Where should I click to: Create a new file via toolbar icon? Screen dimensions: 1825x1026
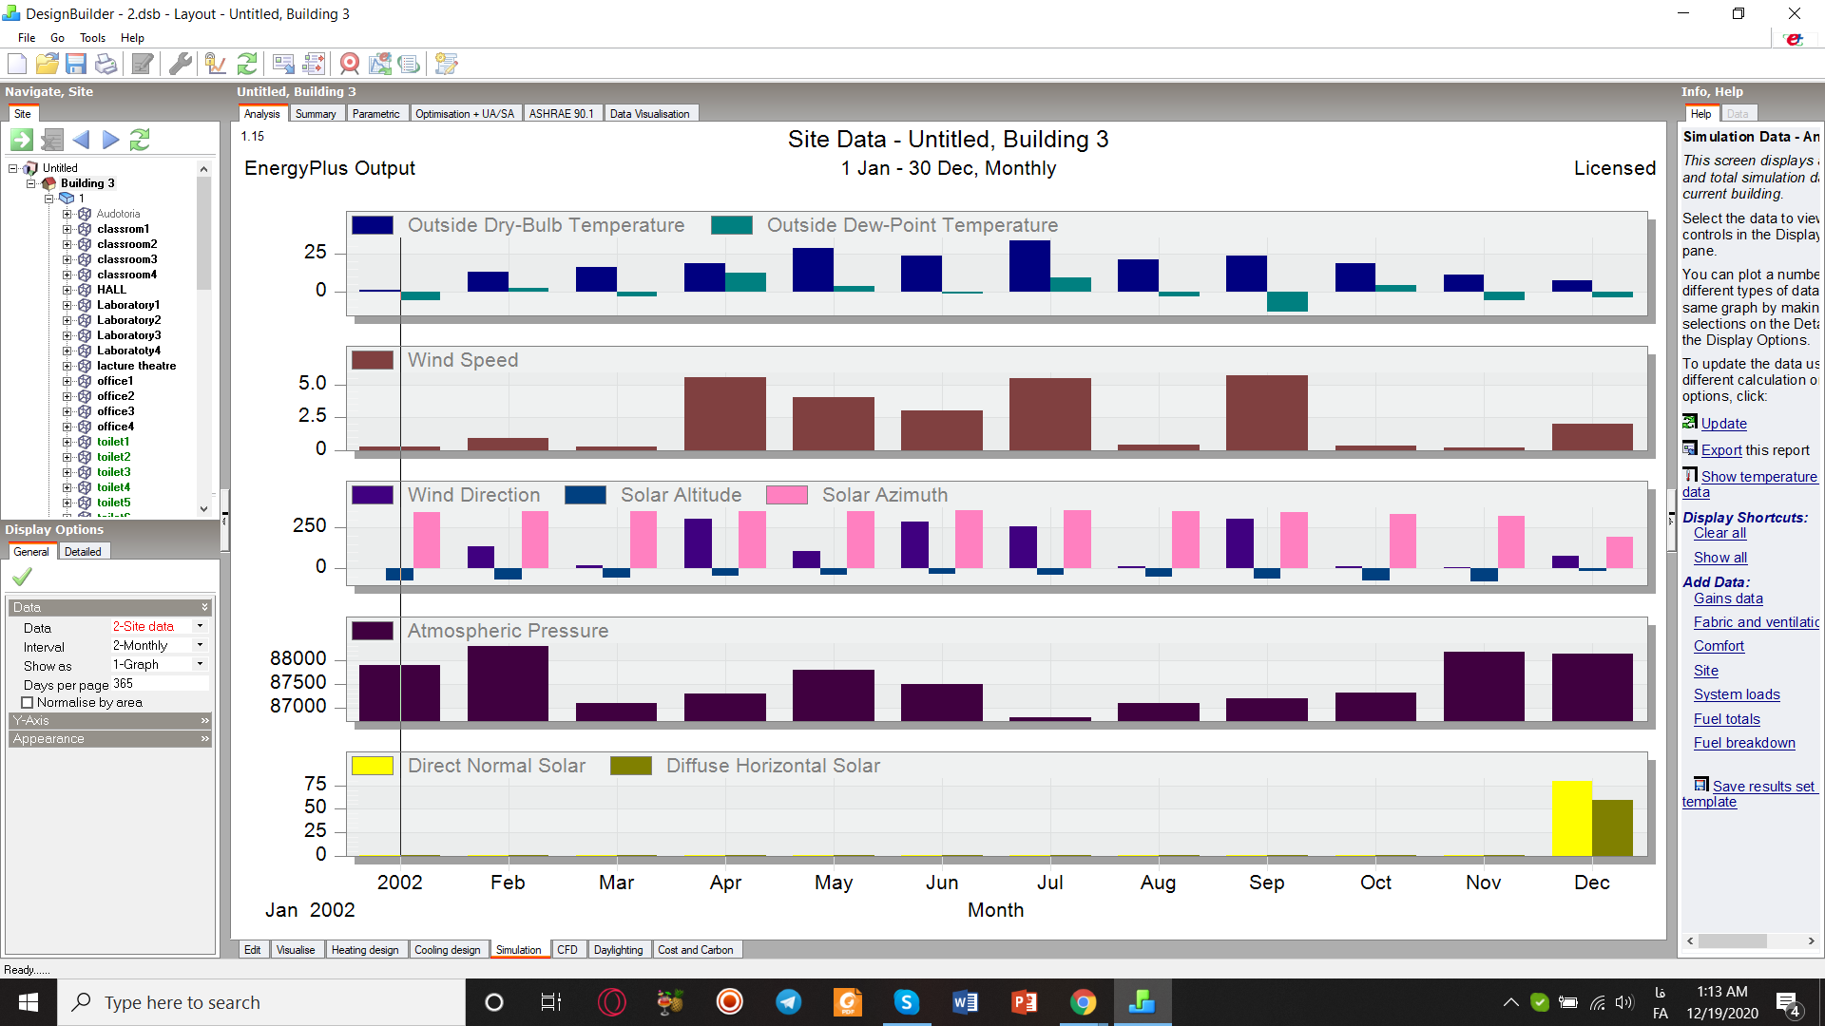pos(17,64)
